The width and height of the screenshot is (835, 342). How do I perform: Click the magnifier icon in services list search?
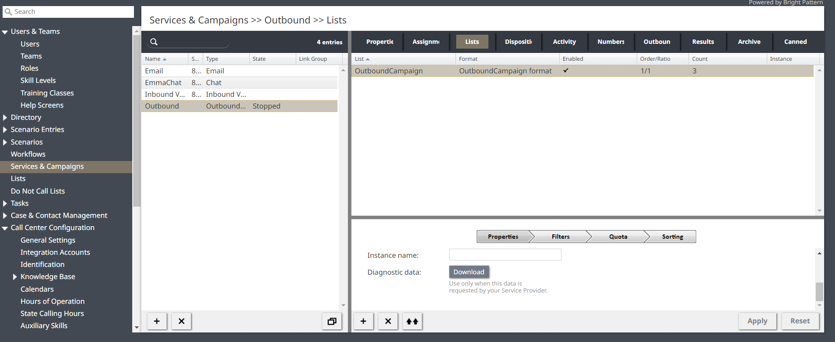pyautogui.click(x=154, y=42)
